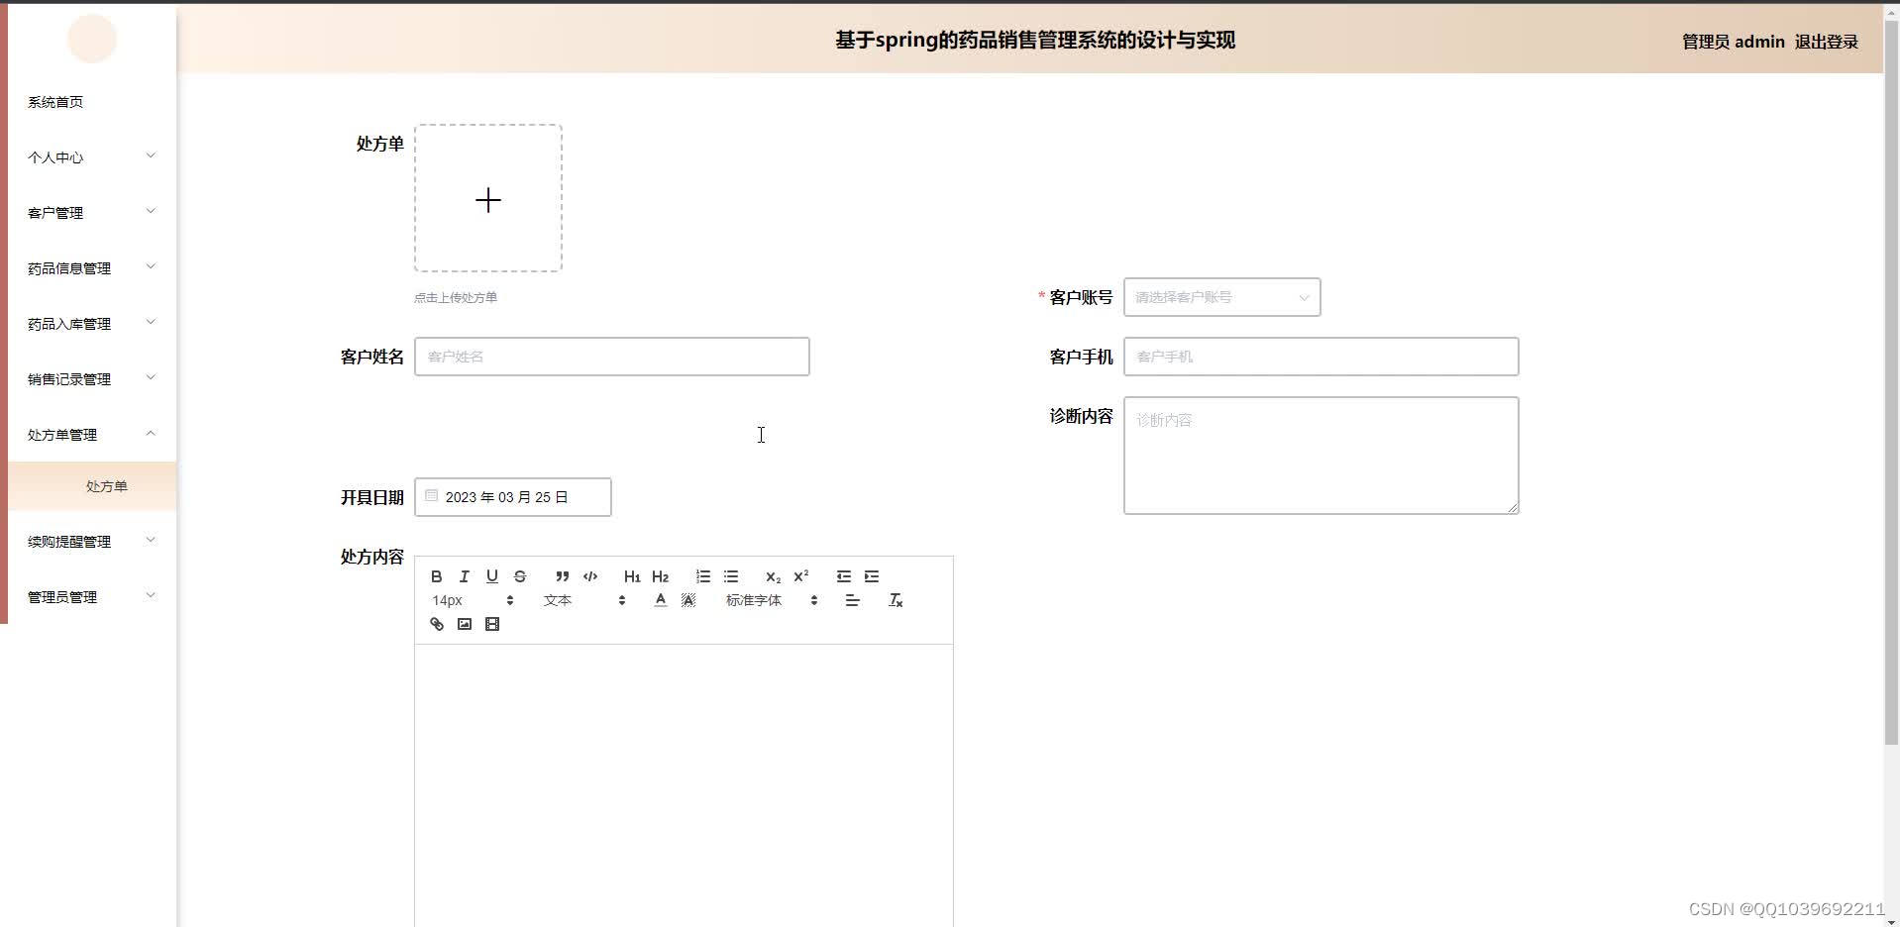This screenshot has height=927, width=1900.
Task: Create an ordered numbered list
Action: tap(702, 576)
